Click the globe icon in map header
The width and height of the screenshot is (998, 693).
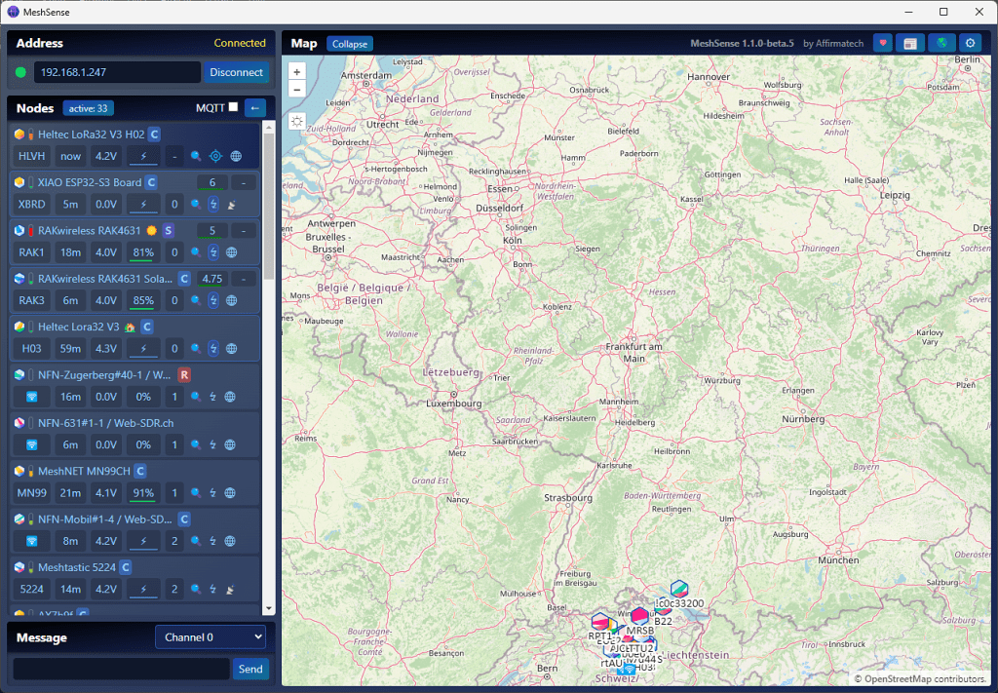940,44
